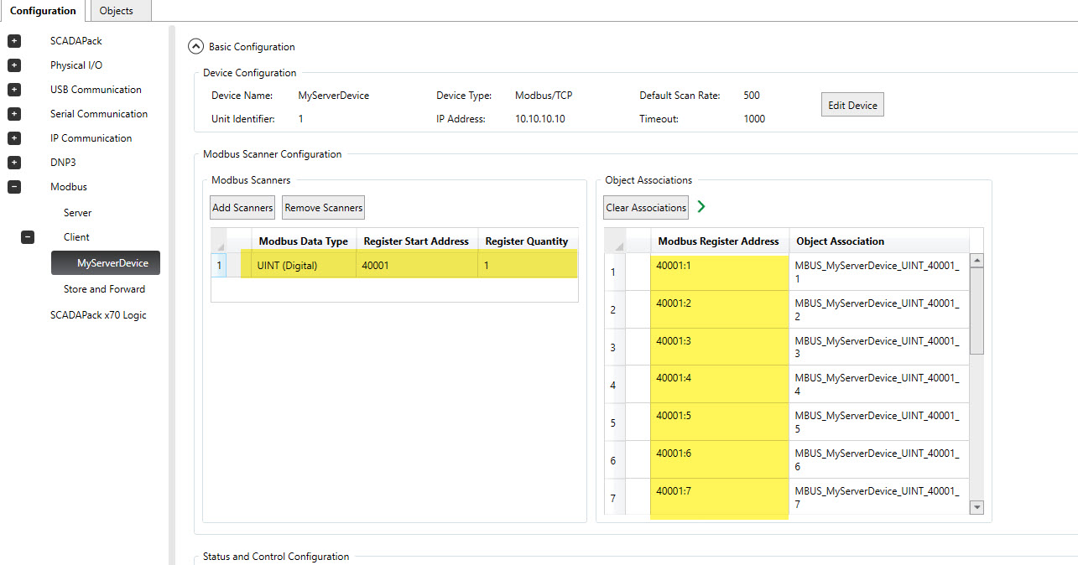Click the Device Name value MyServerDevice
The image size is (1078, 565).
[334, 96]
